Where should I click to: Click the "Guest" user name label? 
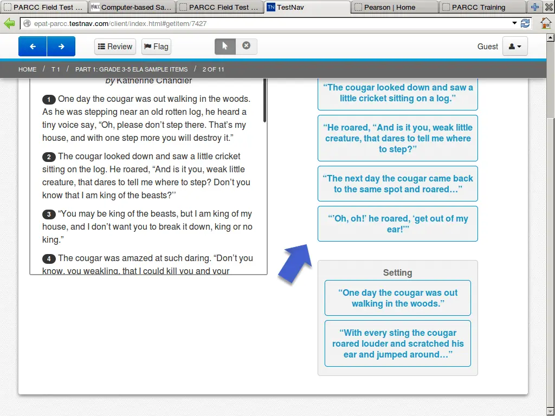(487, 47)
